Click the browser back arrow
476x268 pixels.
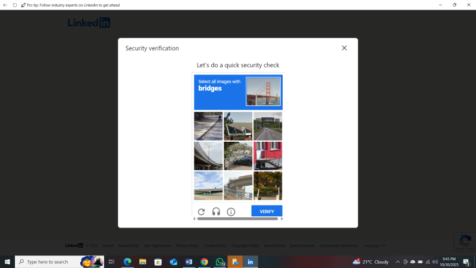click(5, 5)
